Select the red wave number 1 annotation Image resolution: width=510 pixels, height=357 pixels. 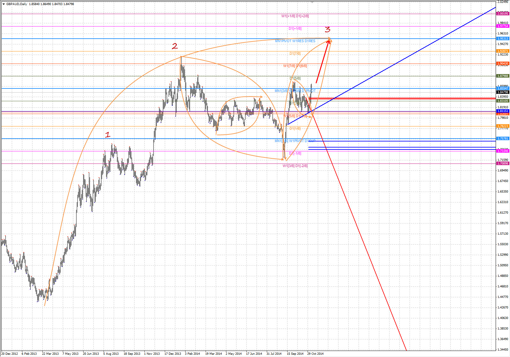click(x=108, y=135)
